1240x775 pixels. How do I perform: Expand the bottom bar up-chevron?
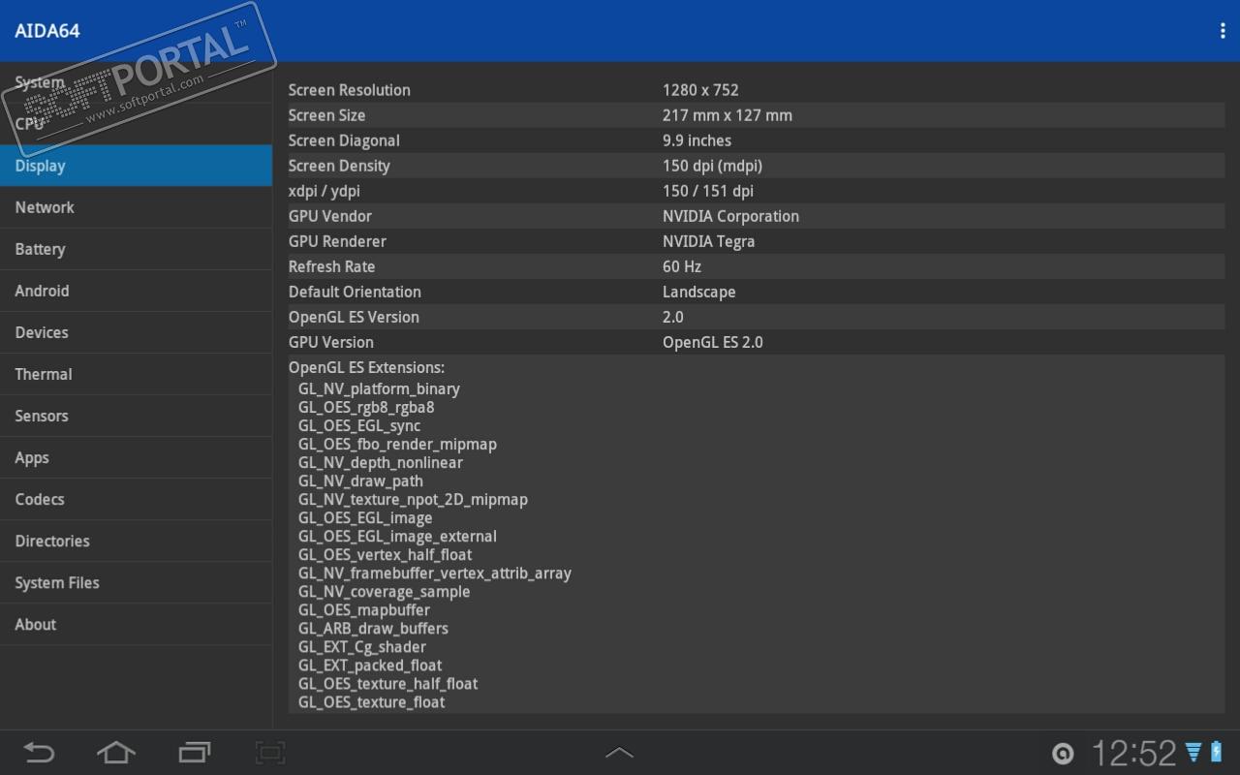point(619,752)
